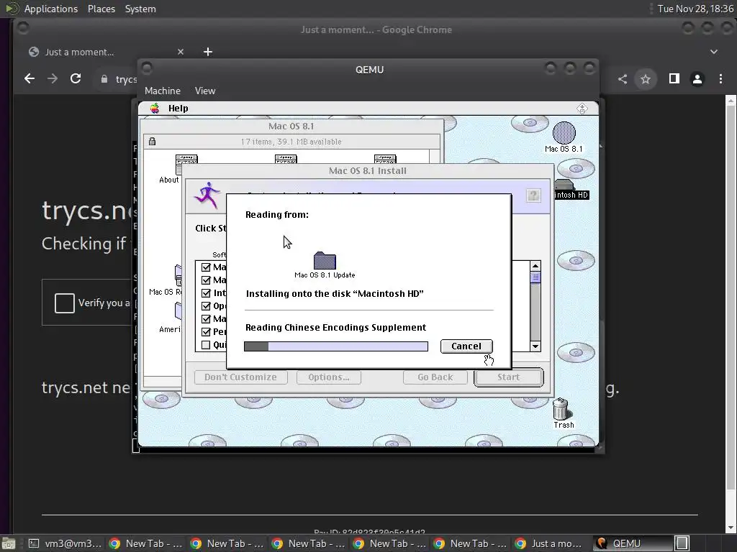Open the Help menu in Mac OS
The image size is (737, 552).
point(178,109)
